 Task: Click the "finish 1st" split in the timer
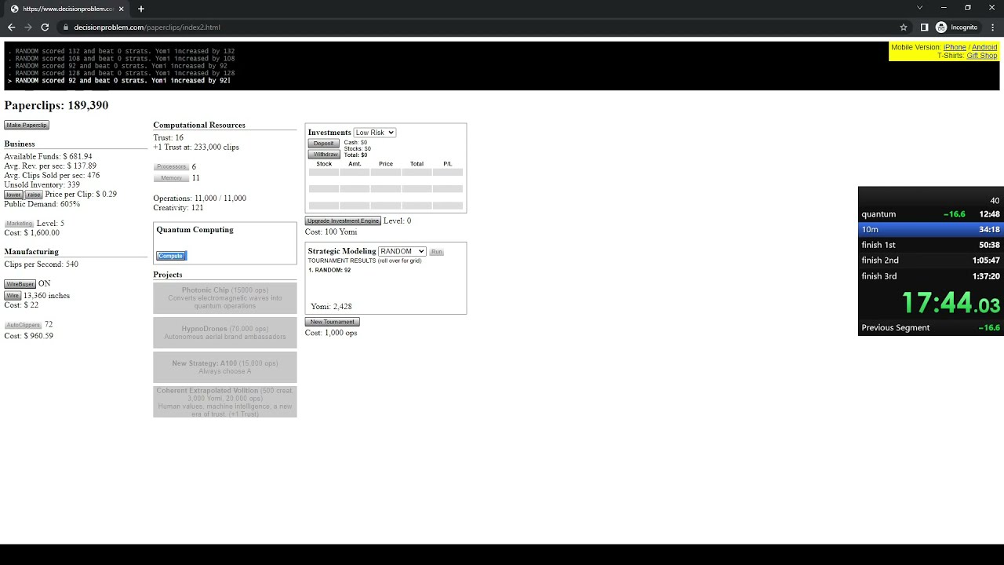[x=931, y=245]
